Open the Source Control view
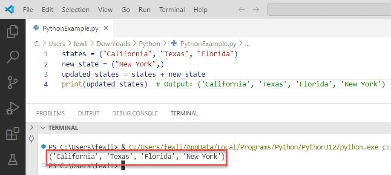This screenshot has height=175, width=391. pos(13,83)
